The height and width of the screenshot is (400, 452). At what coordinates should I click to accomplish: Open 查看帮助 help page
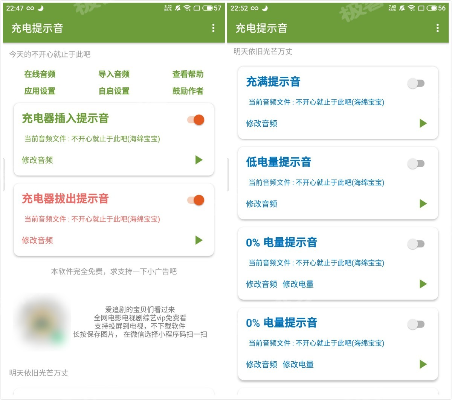click(188, 74)
